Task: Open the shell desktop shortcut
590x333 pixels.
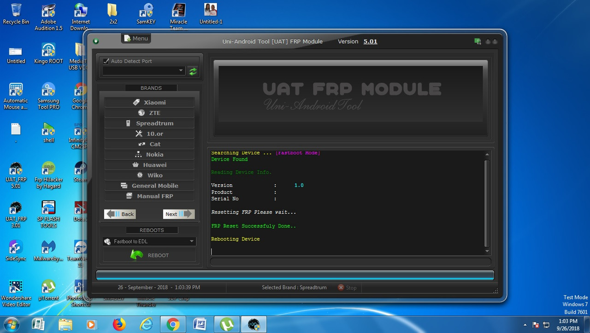Action: click(48, 133)
